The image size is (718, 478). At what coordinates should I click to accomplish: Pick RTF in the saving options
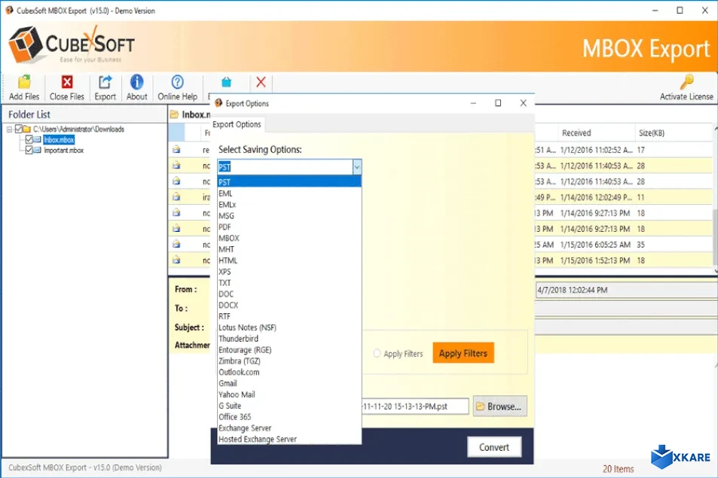coord(289,316)
